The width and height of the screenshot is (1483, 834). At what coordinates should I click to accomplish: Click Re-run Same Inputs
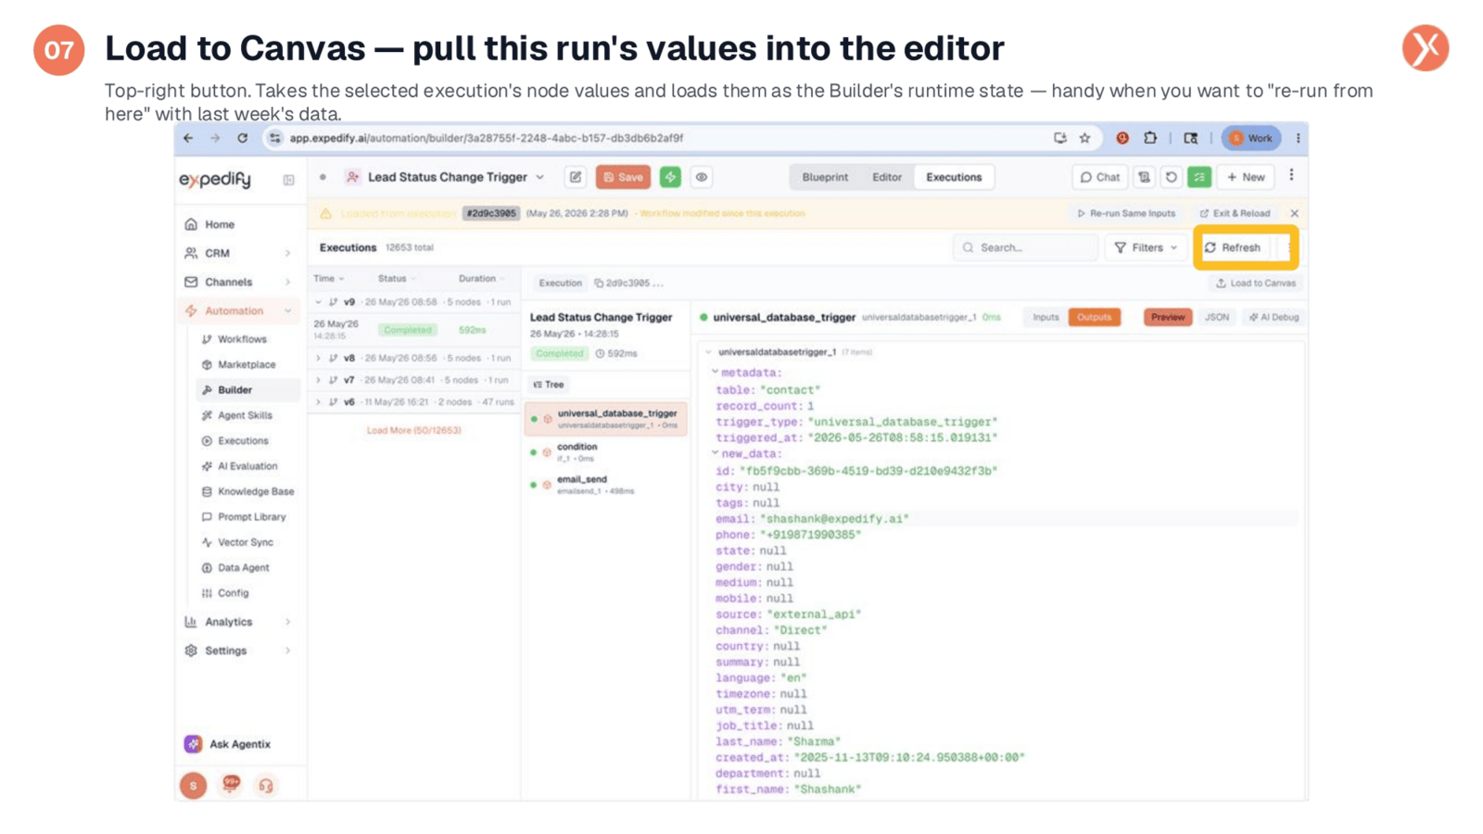(x=1126, y=213)
